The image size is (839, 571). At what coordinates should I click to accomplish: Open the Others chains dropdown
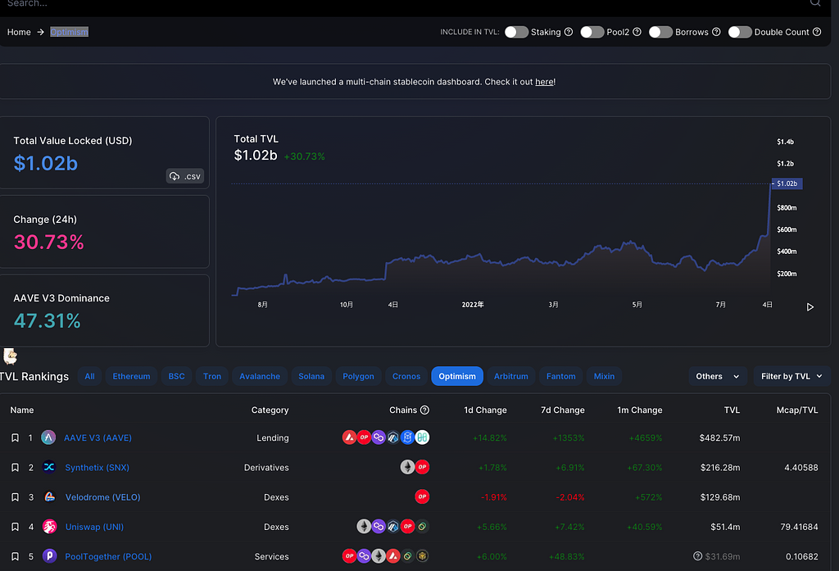pos(718,377)
